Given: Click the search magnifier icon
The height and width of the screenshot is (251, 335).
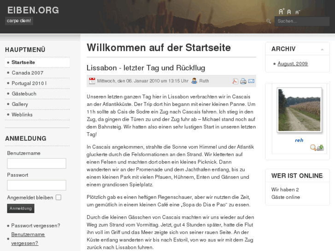Looking at the screenshot, I should pyautogui.click(x=269, y=21).
